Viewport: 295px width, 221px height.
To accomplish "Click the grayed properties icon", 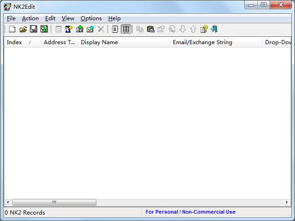I will [x=161, y=29].
